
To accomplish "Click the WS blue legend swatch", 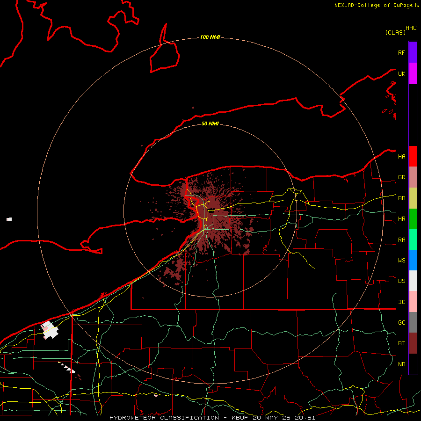I will tap(413, 260).
